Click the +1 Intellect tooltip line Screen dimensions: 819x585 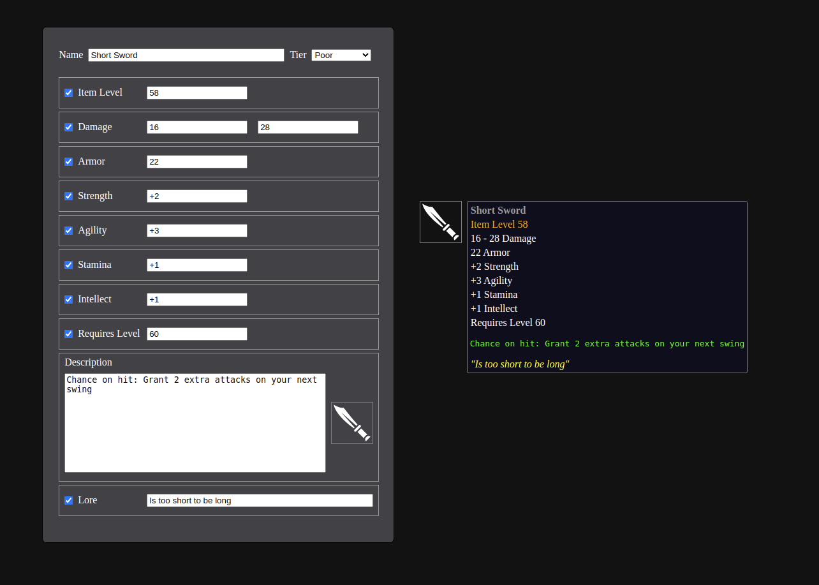[494, 309]
